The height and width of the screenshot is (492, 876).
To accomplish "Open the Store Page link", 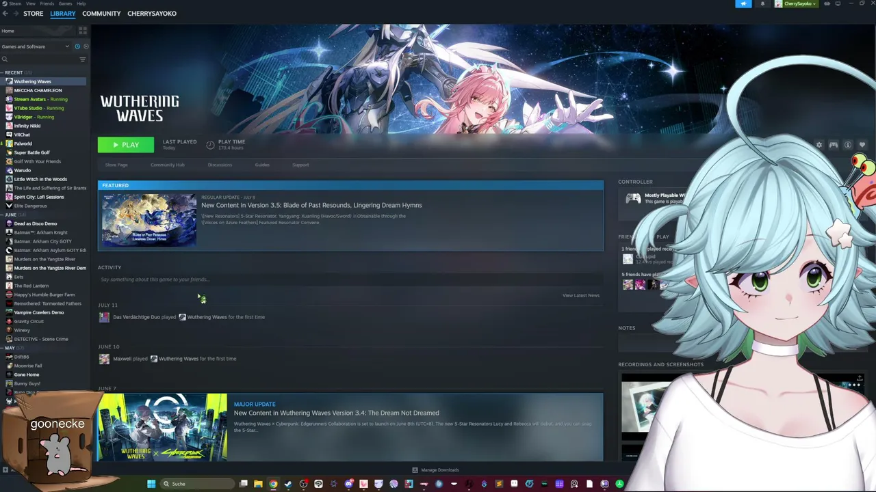I will point(116,165).
